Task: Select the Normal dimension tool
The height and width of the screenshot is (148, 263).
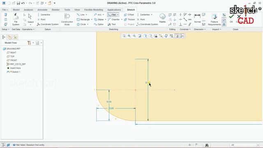Action: [x=197, y=18]
